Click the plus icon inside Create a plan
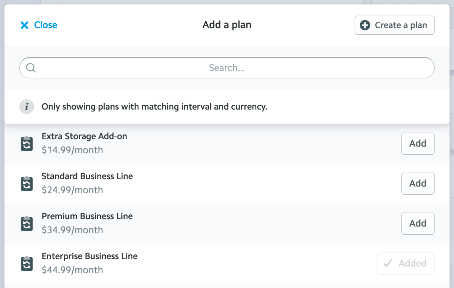The height and width of the screenshot is (288, 454). (365, 25)
